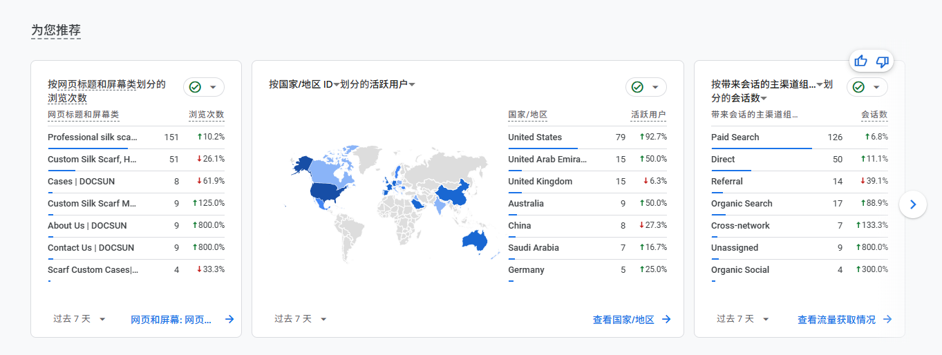Click green check icon on sessions channel card
942x355 pixels.
(x=858, y=87)
